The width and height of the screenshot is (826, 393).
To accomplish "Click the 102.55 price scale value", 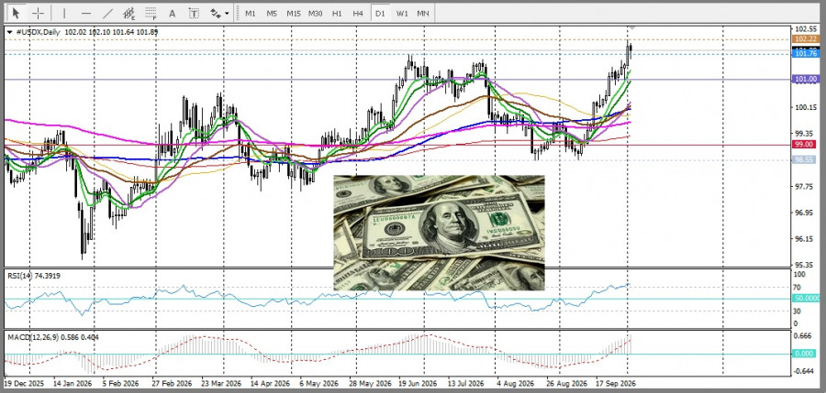I will pyautogui.click(x=806, y=29).
